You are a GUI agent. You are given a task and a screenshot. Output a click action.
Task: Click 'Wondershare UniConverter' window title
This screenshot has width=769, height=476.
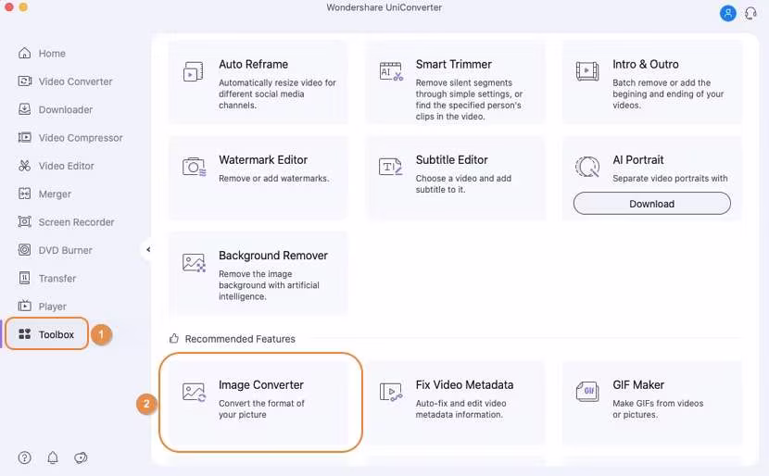(x=384, y=7)
